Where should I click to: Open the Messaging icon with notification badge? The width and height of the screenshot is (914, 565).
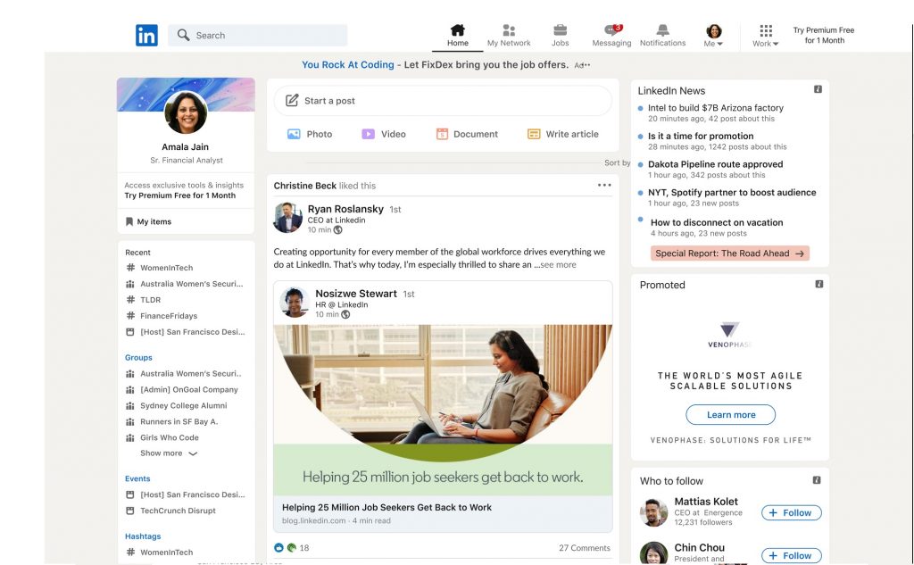click(x=611, y=30)
